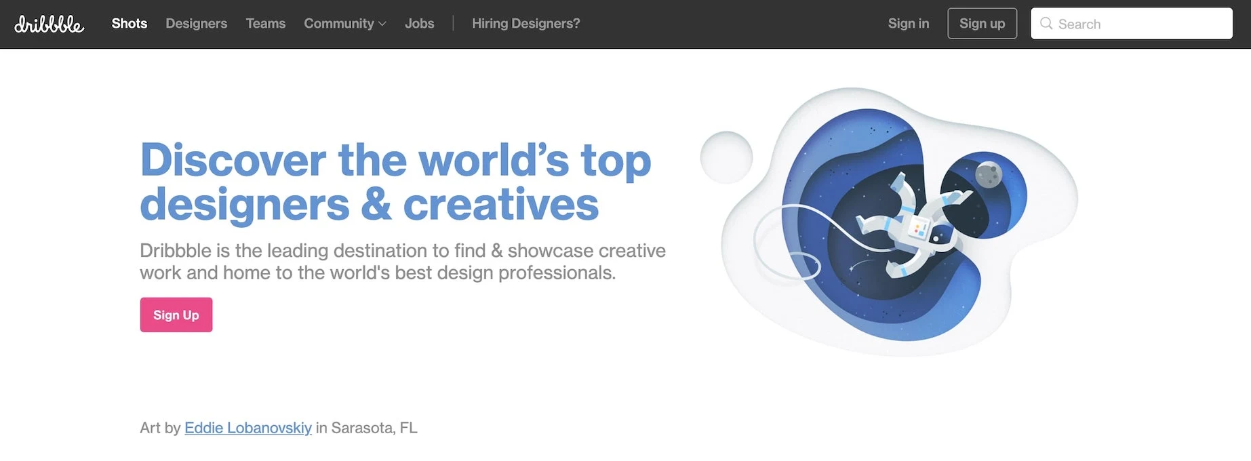Open the Shots tab
Image resolution: width=1251 pixels, height=461 pixels.
pyautogui.click(x=129, y=24)
